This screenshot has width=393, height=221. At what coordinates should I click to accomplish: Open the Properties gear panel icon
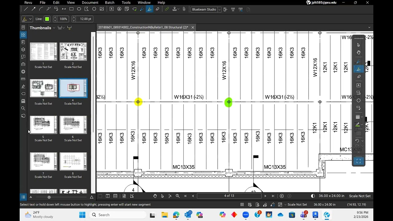tap(23, 72)
